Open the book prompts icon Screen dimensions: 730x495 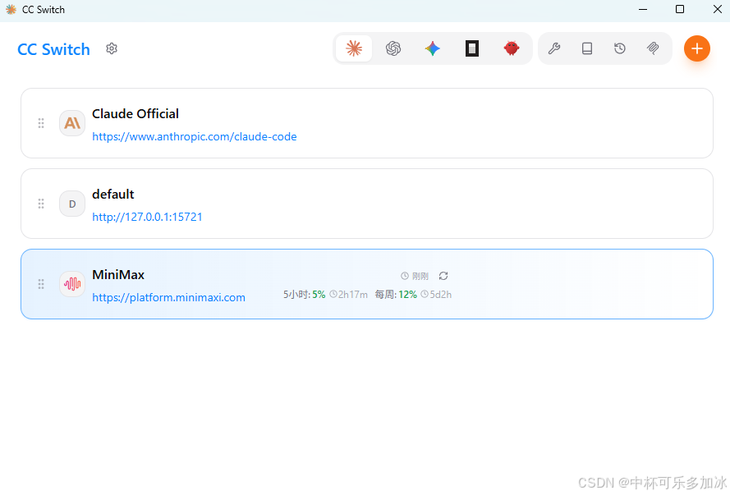(x=587, y=48)
